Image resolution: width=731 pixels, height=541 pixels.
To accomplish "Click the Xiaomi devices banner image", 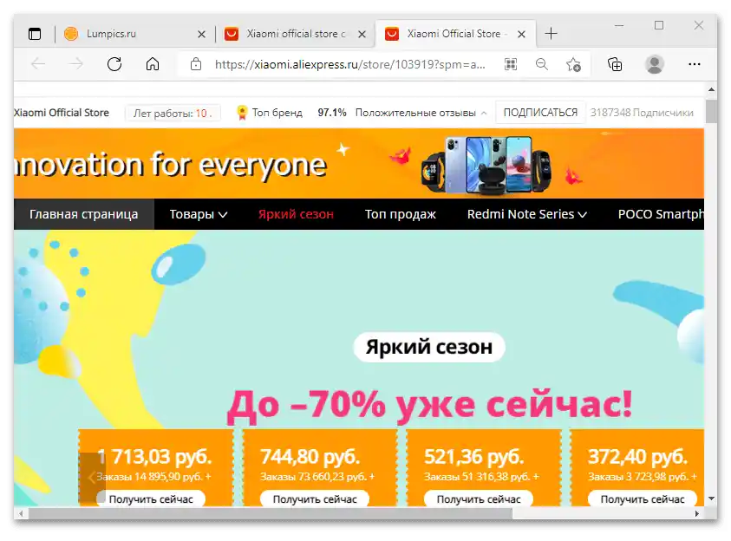I will [486, 165].
